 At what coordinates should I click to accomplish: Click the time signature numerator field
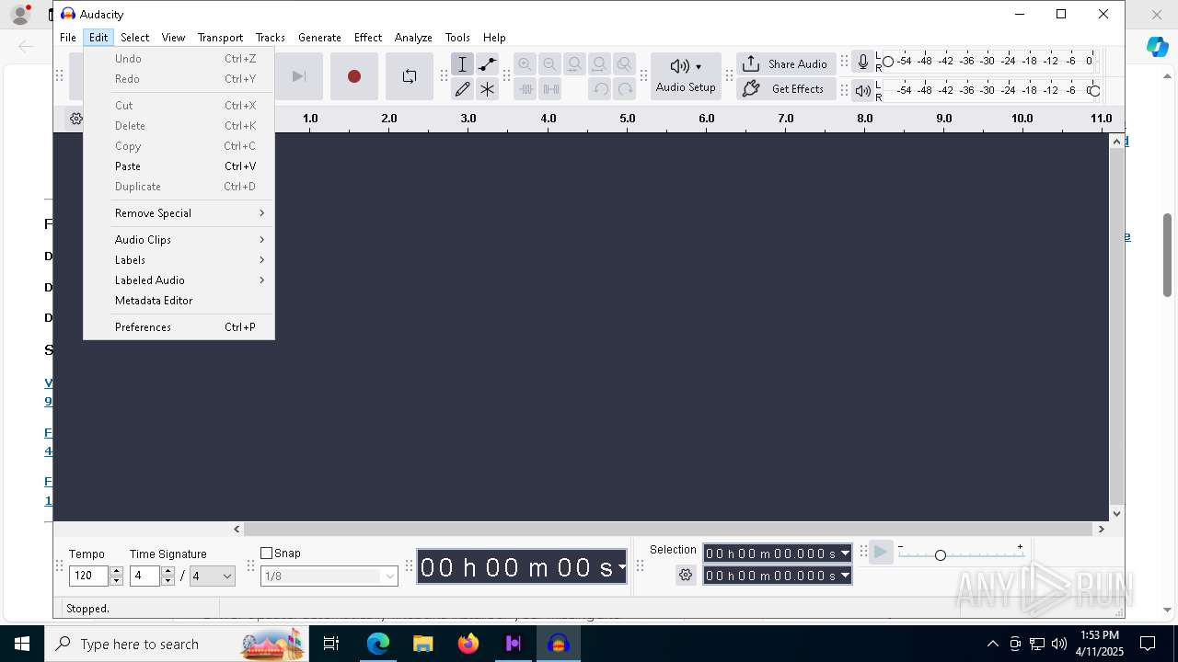click(x=144, y=576)
